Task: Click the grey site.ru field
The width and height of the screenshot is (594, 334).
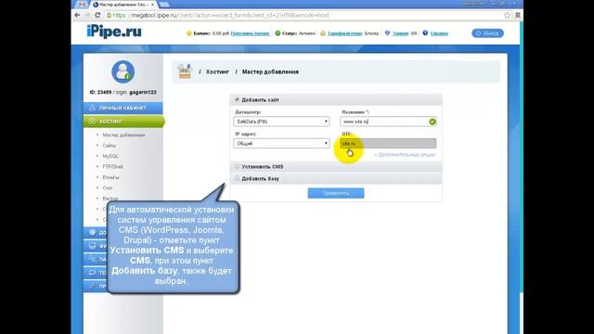Action: (x=388, y=144)
